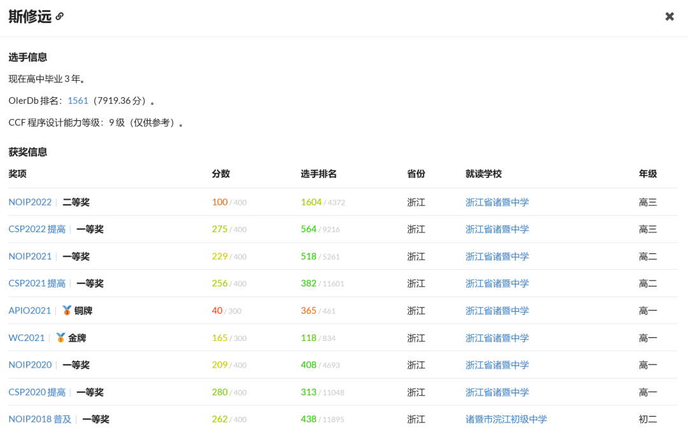
Task: Click the 年级 column header
Action: (648, 174)
